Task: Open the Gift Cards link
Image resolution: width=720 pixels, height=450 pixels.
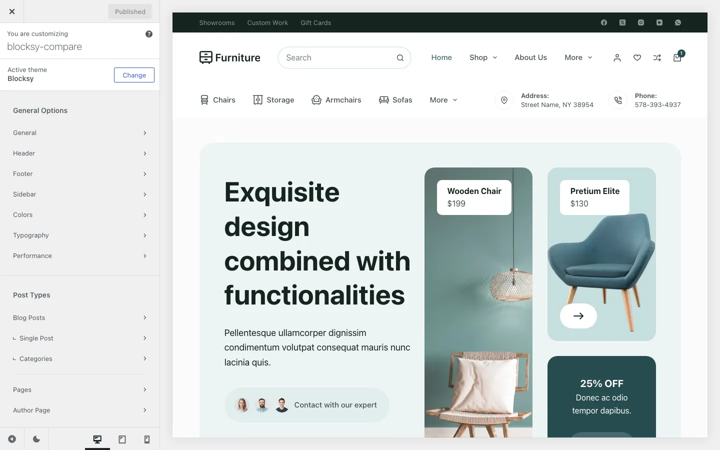Action: tap(315, 22)
